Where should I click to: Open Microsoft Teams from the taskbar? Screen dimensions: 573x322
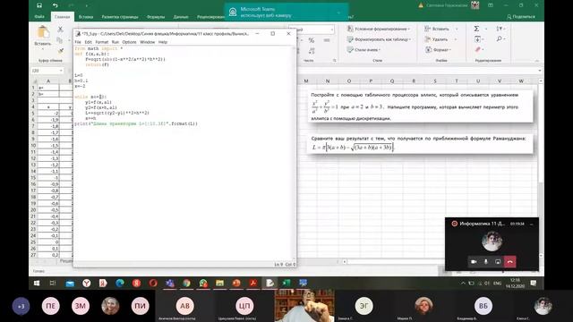tap(169, 283)
